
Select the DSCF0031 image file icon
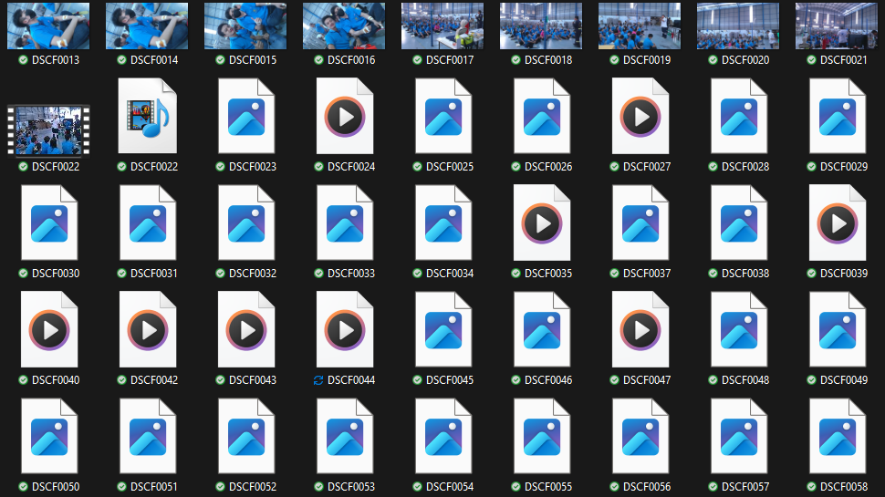147,223
